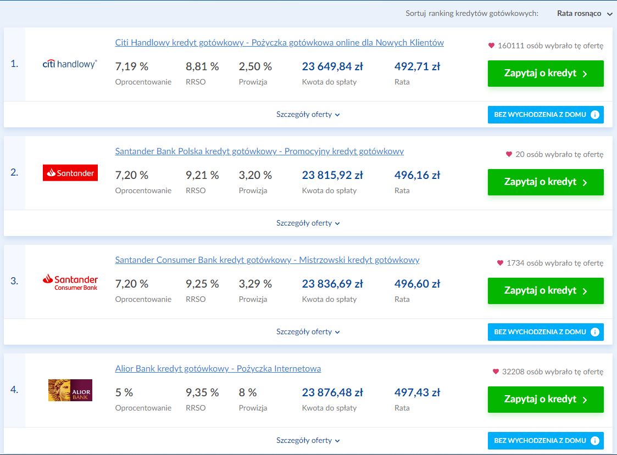The image size is (617, 455).
Task: Click heart icon next to '32208 osób wybrało'
Action: [x=496, y=371]
